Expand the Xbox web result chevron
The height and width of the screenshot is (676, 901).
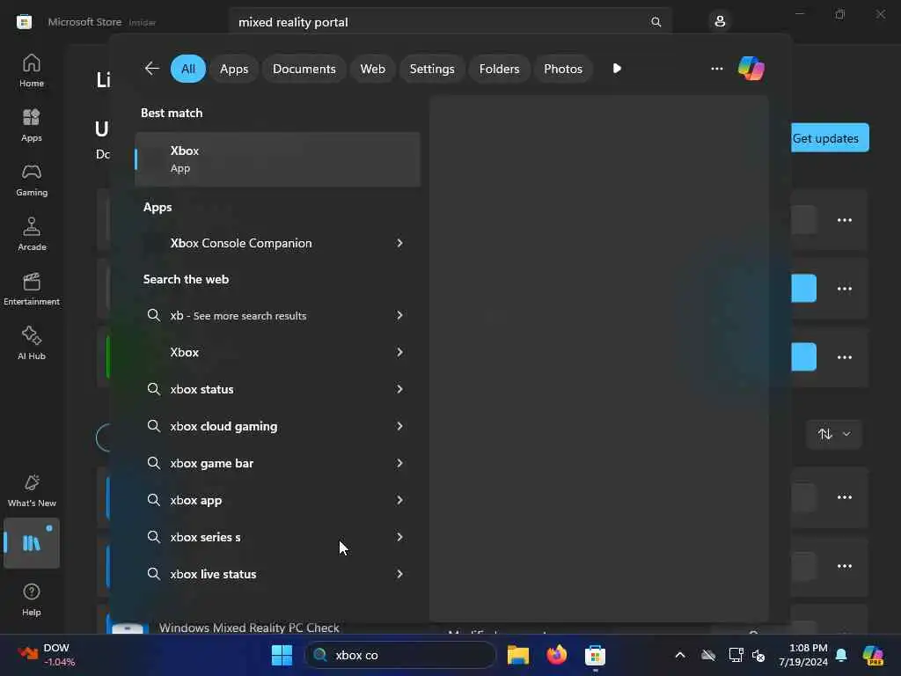click(x=399, y=352)
